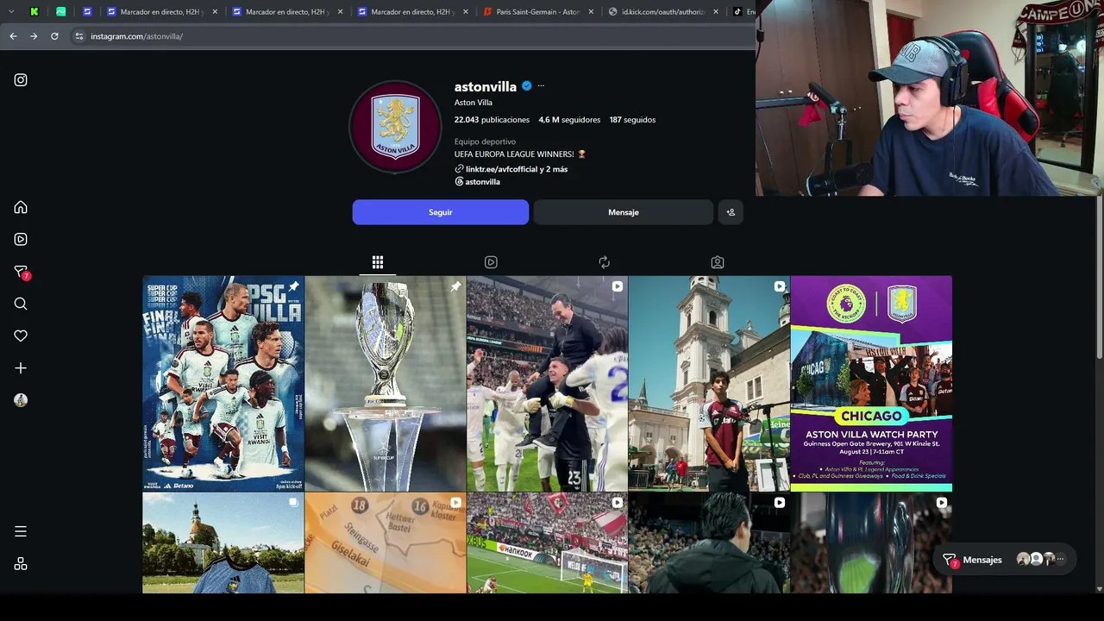Close the Paris Saint-Germain tab
The height and width of the screenshot is (621, 1104).
[591, 12]
